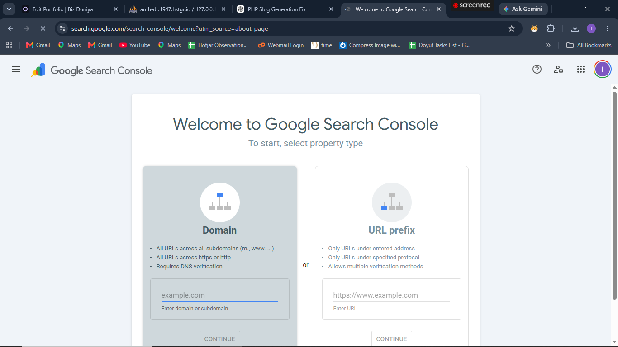618x347 pixels.
Task: Click CONTINUE under Domain
Action: click(220, 339)
